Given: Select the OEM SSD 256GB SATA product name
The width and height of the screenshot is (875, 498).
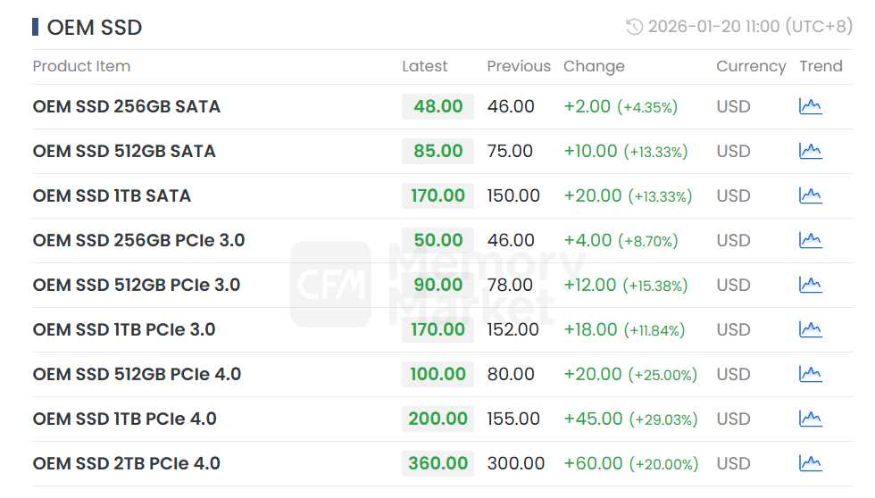Looking at the screenshot, I should [x=126, y=106].
